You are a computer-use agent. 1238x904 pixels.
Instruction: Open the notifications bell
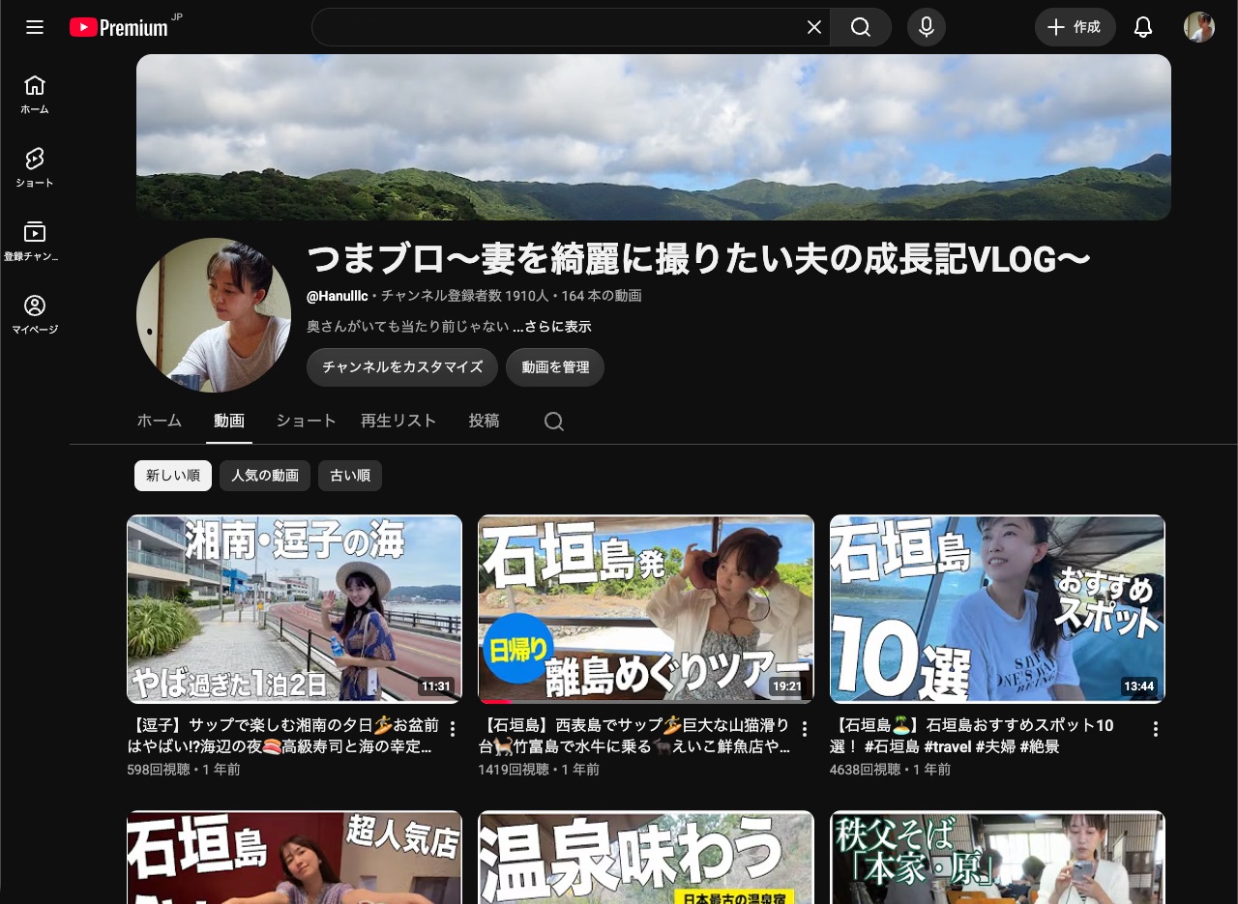(1143, 27)
